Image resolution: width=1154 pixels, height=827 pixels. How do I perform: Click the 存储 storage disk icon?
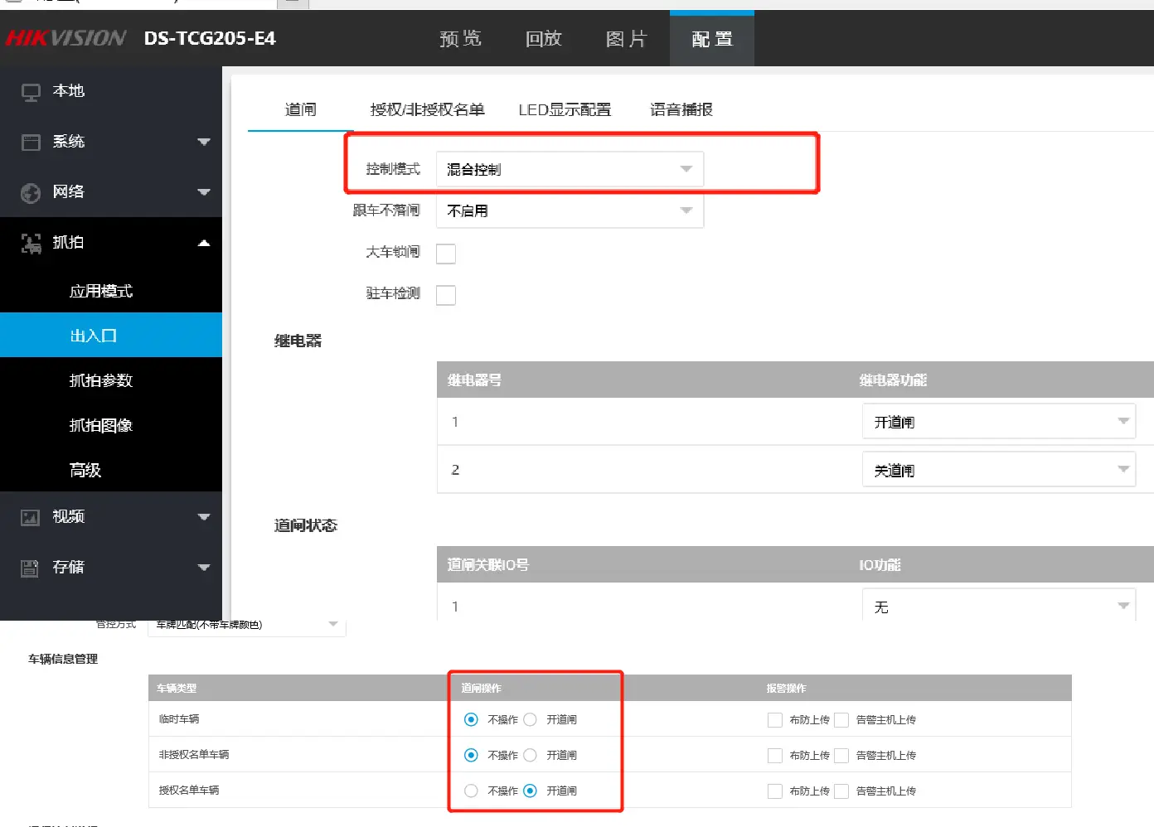click(x=31, y=568)
